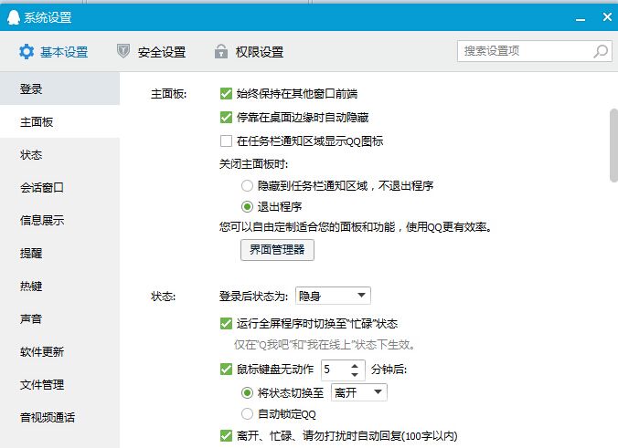Select 主面板 in the sidebar

pyautogui.click(x=60, y=122)
